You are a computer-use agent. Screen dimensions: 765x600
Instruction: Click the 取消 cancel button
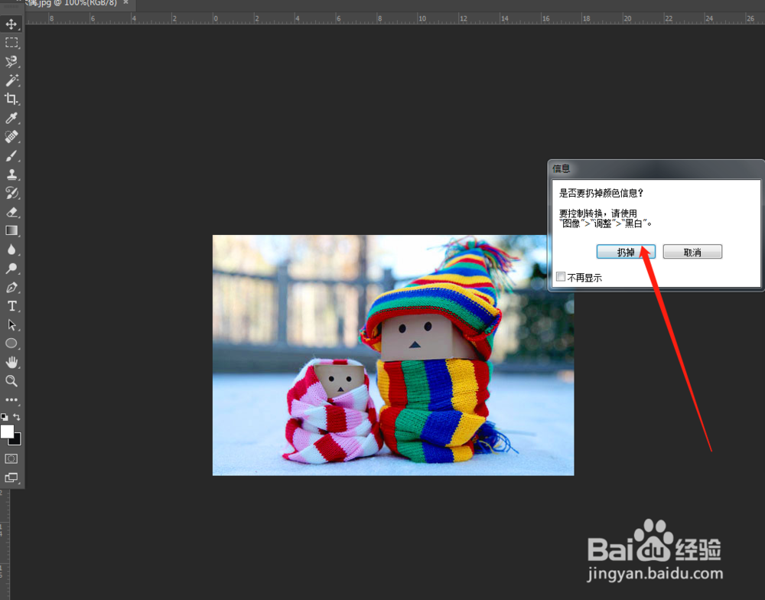692,252
